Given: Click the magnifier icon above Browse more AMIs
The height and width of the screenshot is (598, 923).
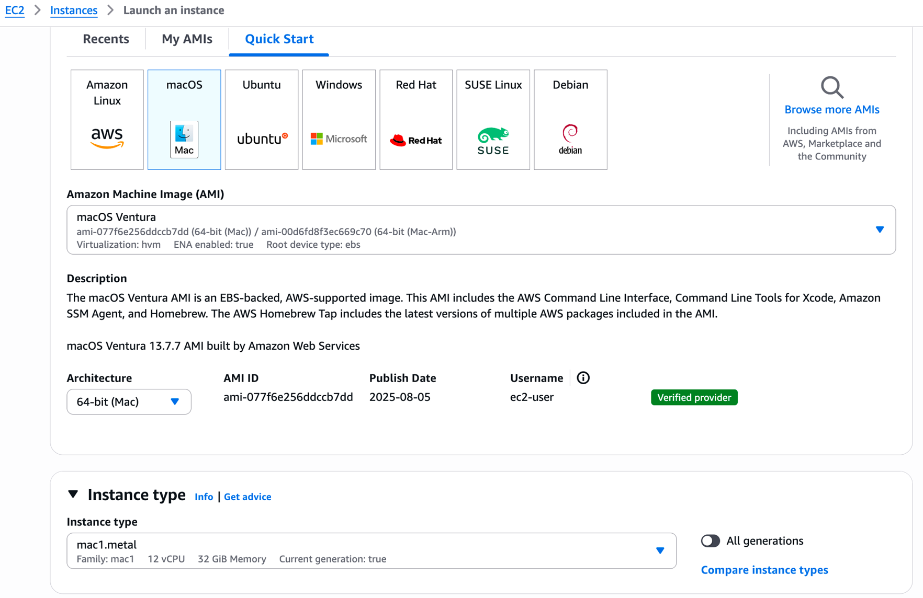Looking at the screenshot, I should click(832, 87).
